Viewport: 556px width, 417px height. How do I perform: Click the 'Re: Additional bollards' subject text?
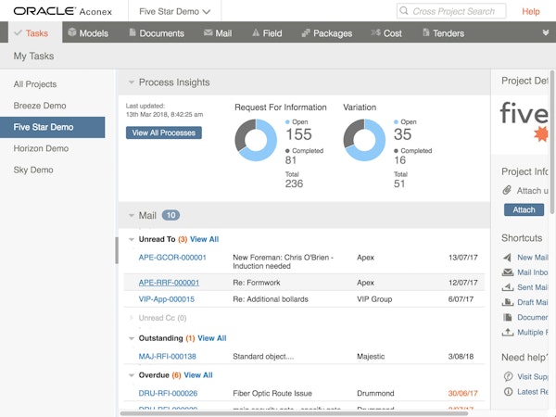pos(271,299)
